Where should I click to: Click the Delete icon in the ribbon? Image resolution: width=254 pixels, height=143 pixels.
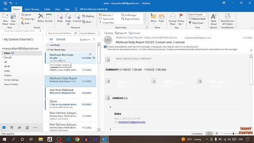40,18
